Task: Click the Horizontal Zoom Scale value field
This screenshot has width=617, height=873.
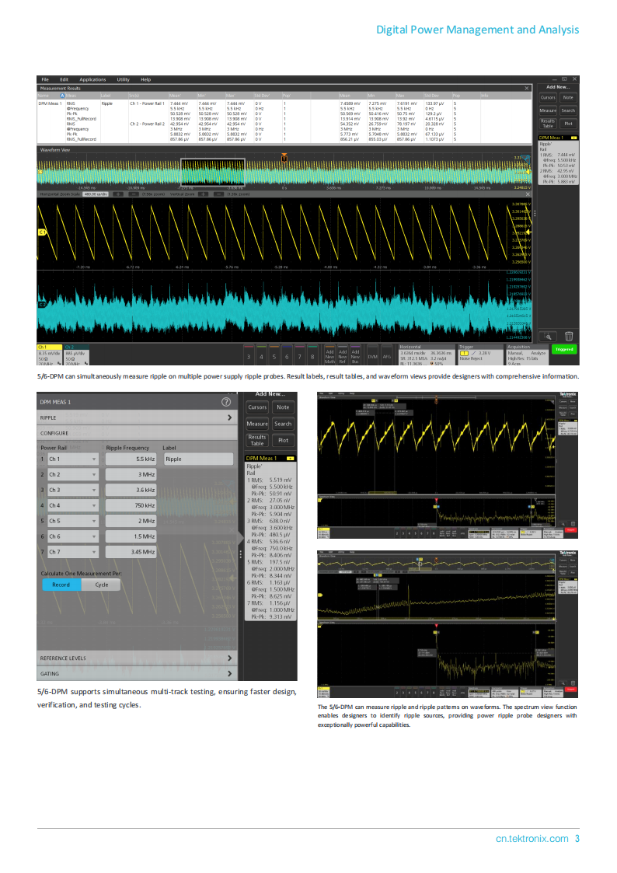Action: pos(95,194)
